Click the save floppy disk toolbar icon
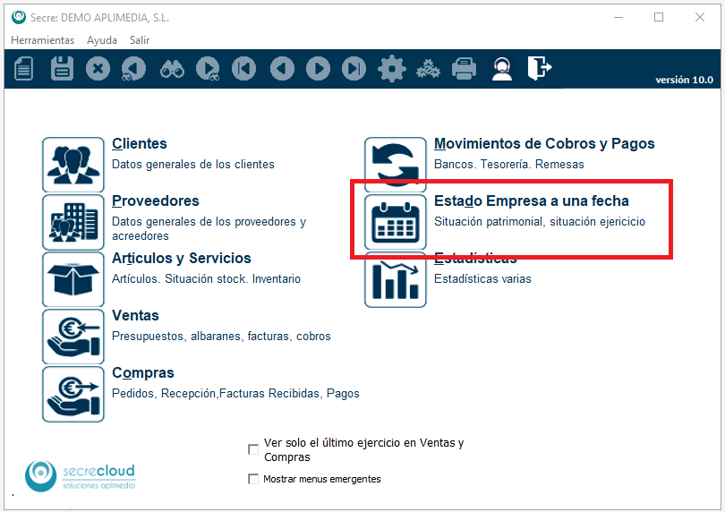This screenshot has width=725, height=512. click(62, 68)
